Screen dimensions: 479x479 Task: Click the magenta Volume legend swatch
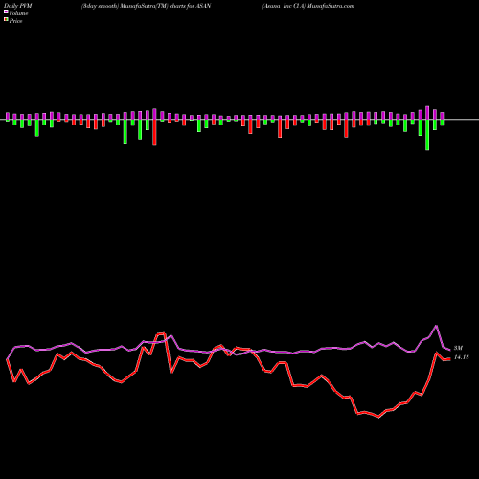point(6,11)
